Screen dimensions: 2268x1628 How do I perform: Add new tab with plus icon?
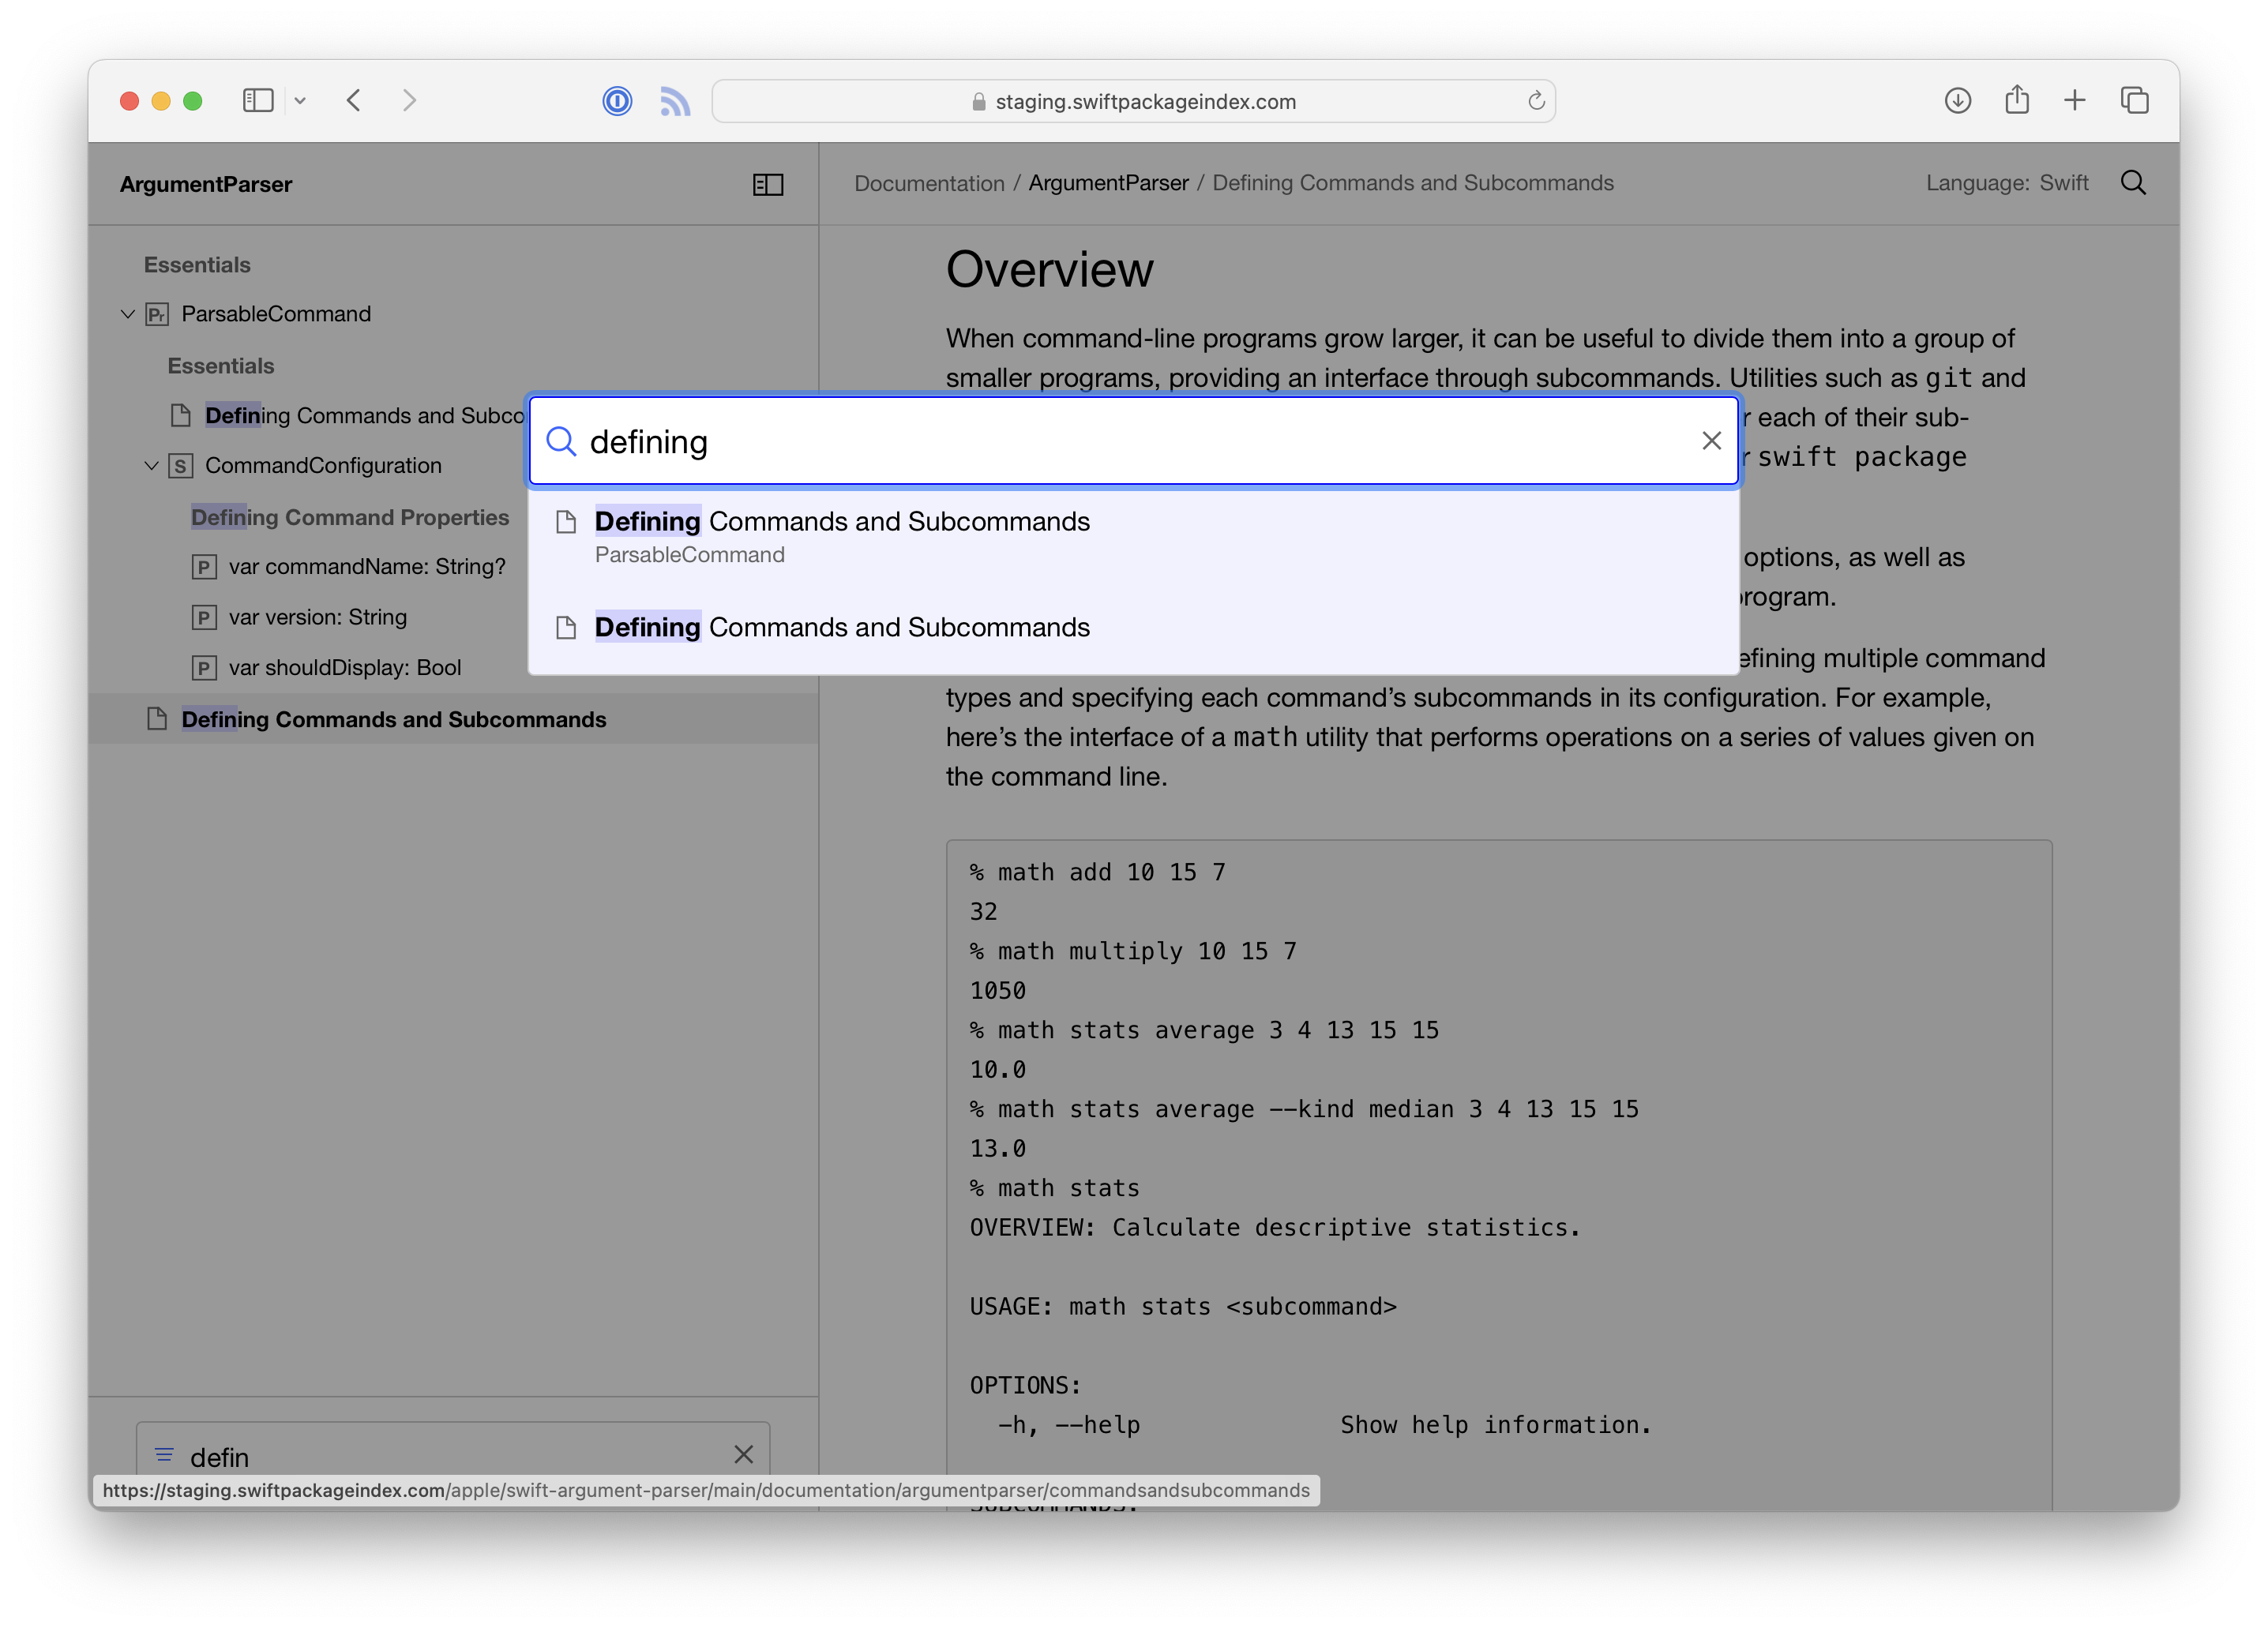pyautogui.click(x=2074, y=101)
